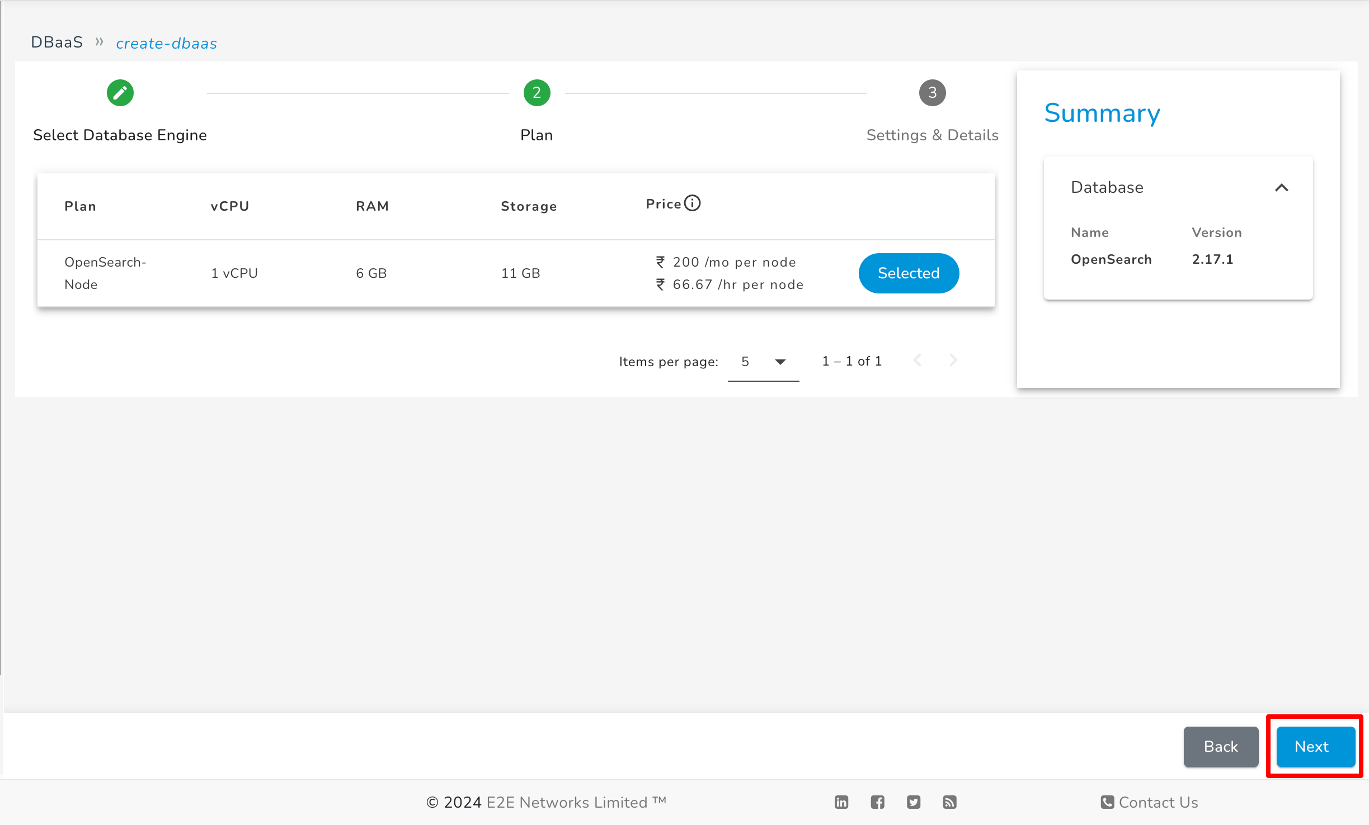Open the Facebook footer icon
Image resolution: width=1369 pixels, height=825 pixels.
click(x=877, y=802)
